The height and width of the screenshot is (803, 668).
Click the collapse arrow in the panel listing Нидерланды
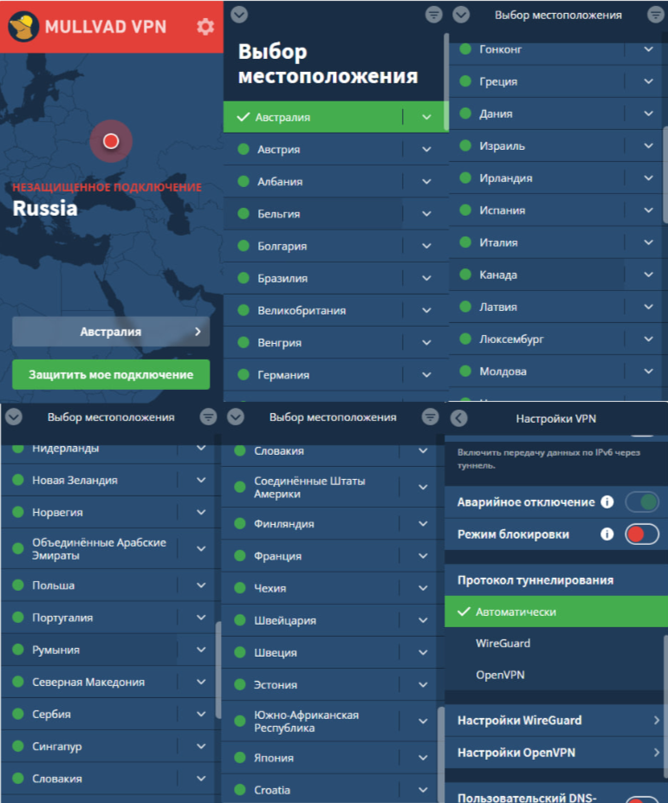coord(14,417)
